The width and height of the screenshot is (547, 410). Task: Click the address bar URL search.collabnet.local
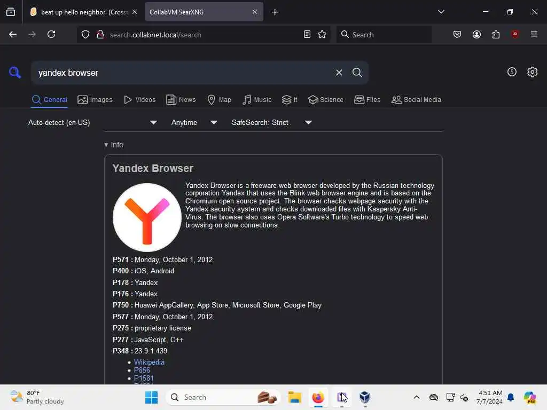(155, 35)
